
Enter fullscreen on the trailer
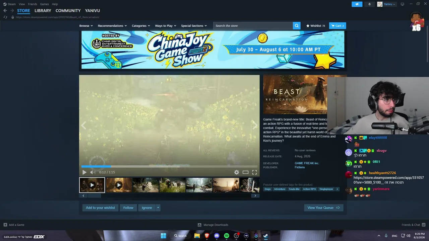pyautogui.click(x=254, y=172)
